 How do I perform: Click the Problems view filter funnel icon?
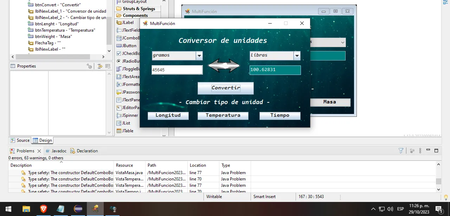pos(401,151)
